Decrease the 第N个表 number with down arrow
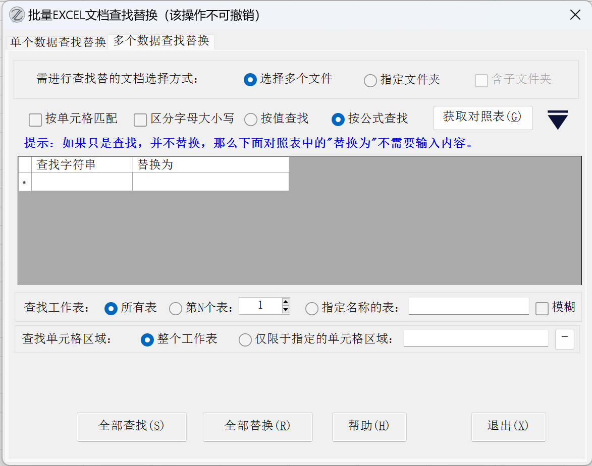Image resolution: width=592 pixels, height=466 pixels. coord(286,310)
